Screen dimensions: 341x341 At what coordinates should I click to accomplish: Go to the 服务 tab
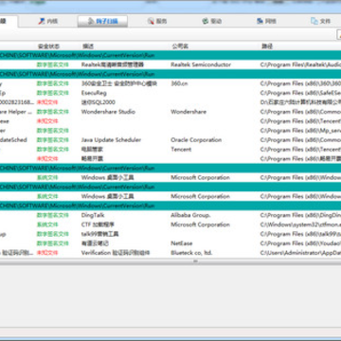click(157, 22)
